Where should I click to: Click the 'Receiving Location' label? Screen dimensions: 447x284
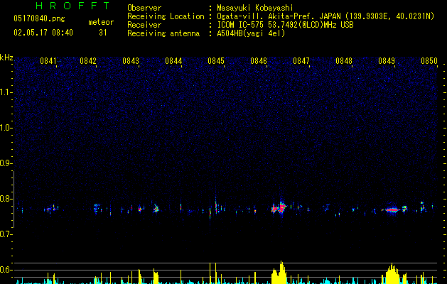(166, 16)
